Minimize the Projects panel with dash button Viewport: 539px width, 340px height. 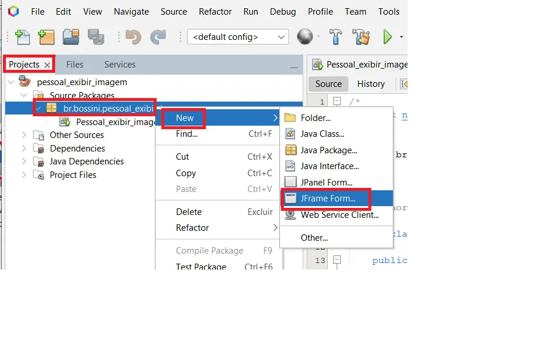(x=294, y=68)
